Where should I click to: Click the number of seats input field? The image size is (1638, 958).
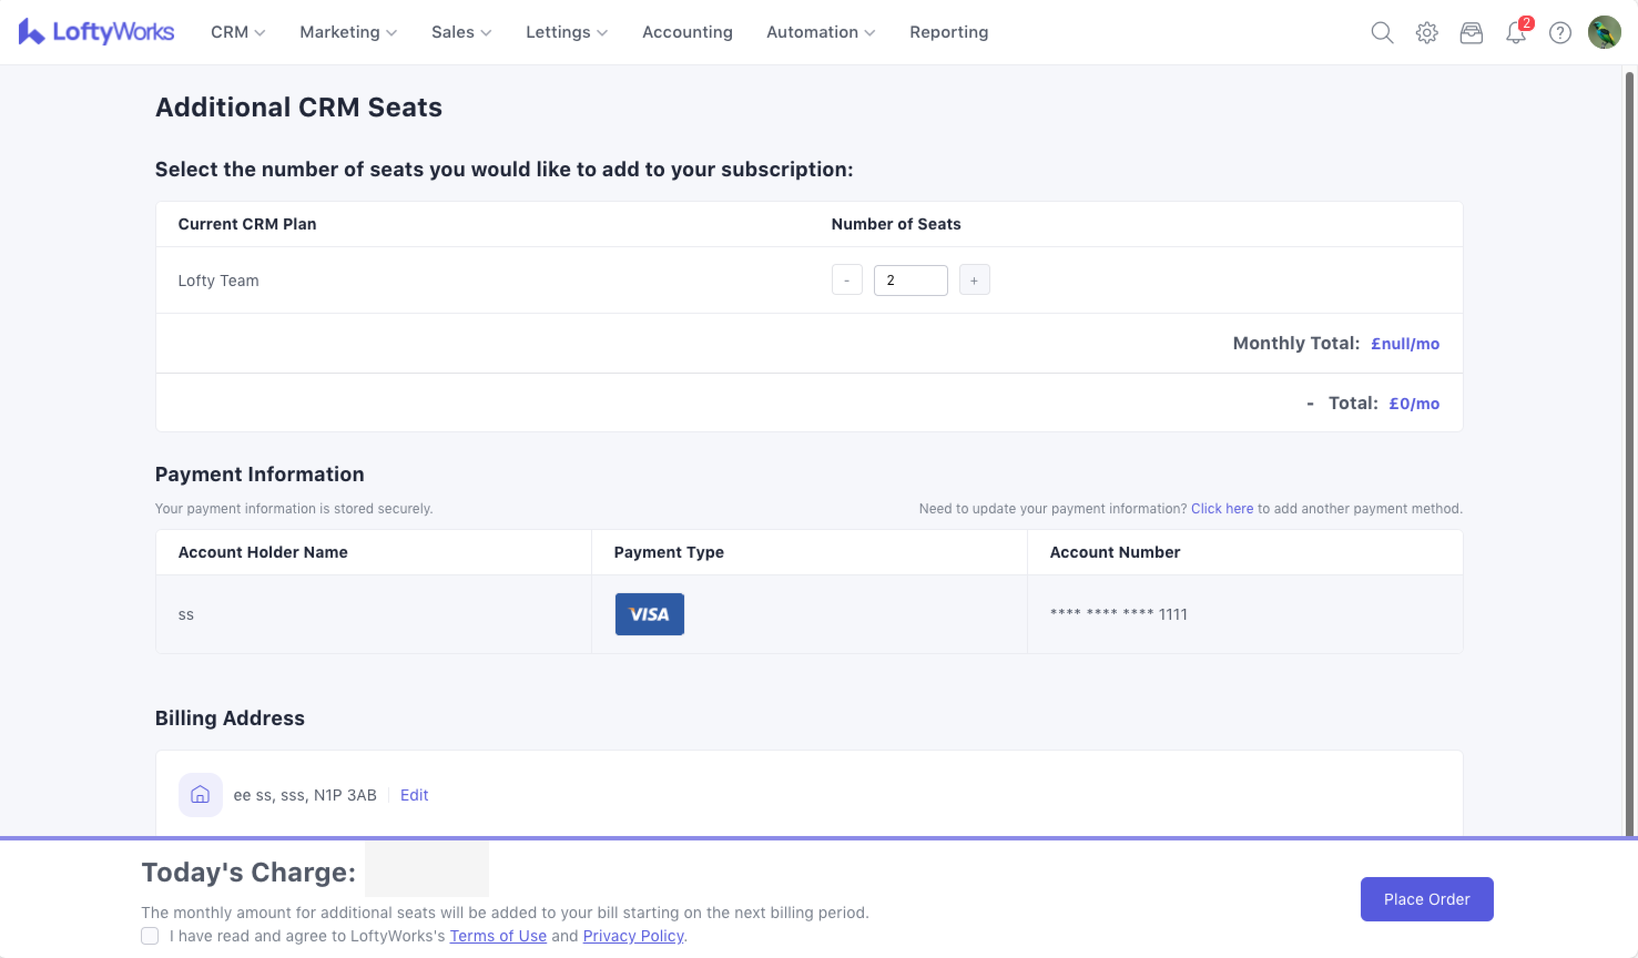(x=910, y=280)
